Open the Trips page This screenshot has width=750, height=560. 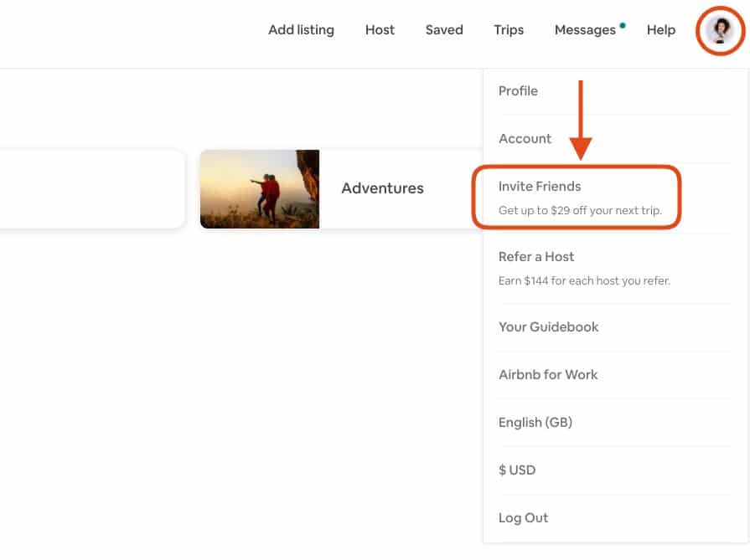pyautogui.click(x=508, y=30)
